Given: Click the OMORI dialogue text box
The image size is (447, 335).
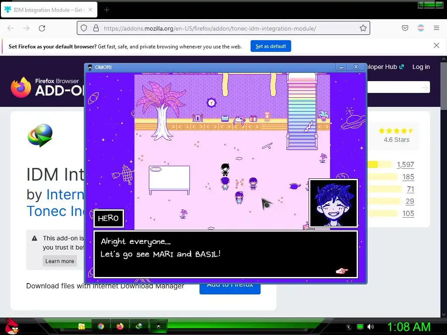Looking at the screenshot, I should click(x=226, y=254).
